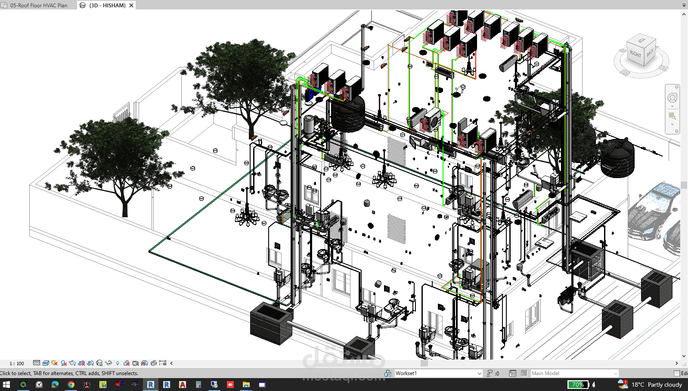Open the Detail Level control
The height and width of the screenshot is (391, 688).
[x=37, y=363]
